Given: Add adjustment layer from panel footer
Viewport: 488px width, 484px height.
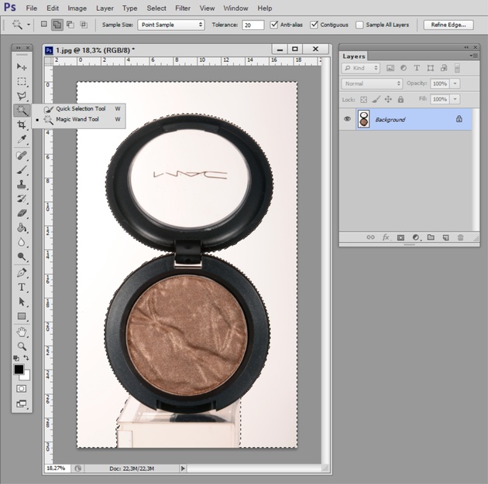Looking at the screenshot, I should tap(416, 237).
